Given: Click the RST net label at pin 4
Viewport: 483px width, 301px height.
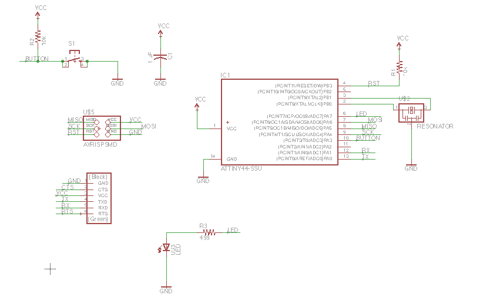Looking at the screenshot, I should click(x=374, y=83).
